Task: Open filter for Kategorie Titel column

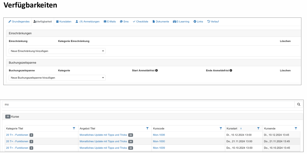Action: pos(74,128)
